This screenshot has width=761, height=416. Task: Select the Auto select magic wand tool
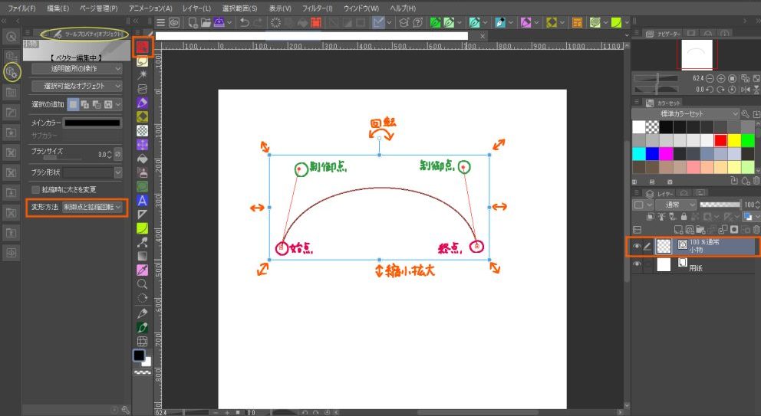click(142, 74)
